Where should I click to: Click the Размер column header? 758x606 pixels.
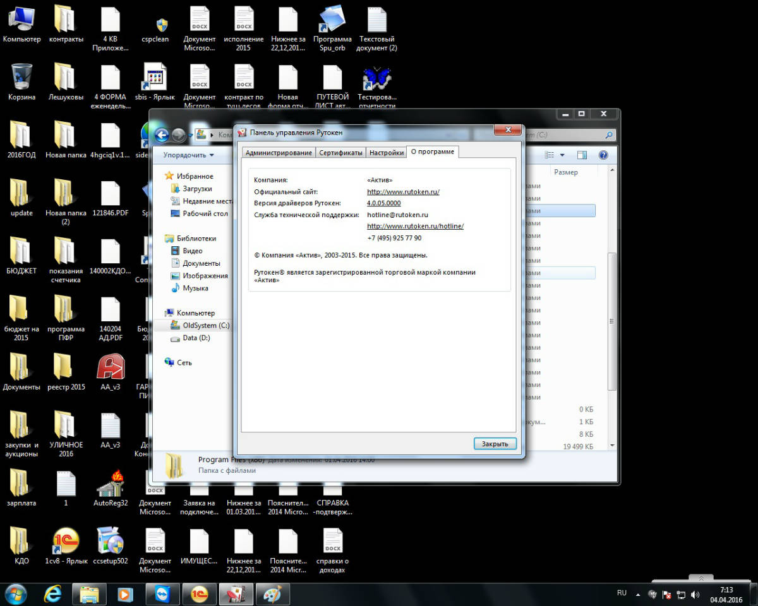[565, 172]
